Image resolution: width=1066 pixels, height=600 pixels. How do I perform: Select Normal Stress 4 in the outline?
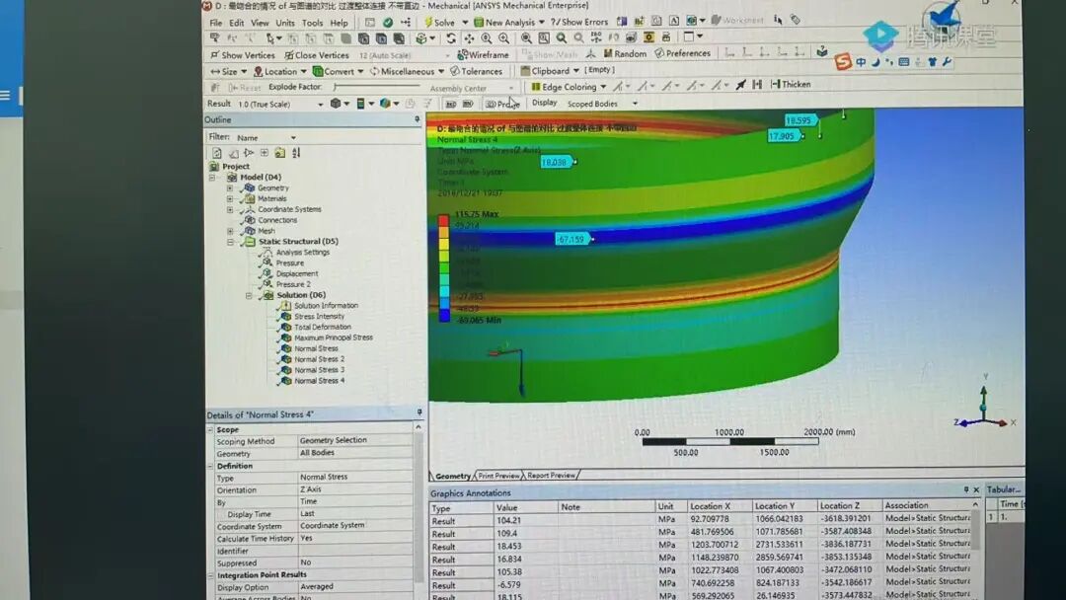click(319, 381)
